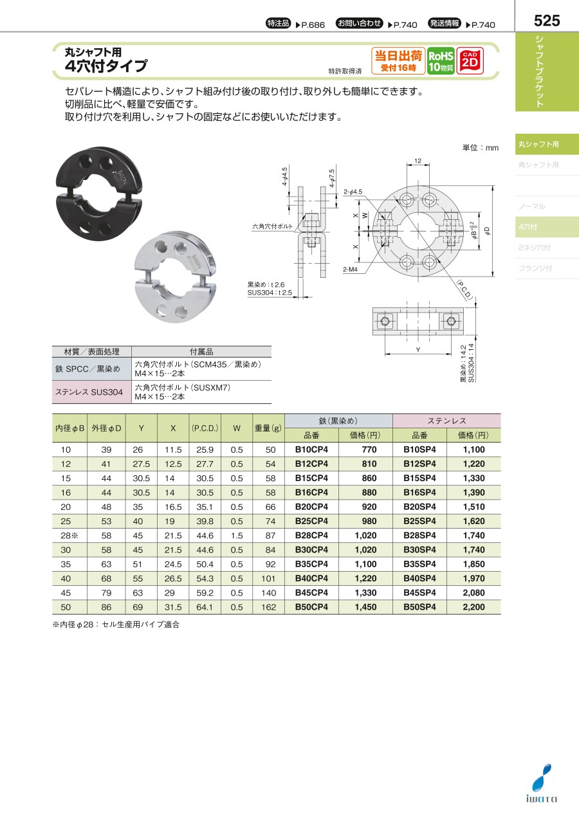
Task: Switch to the ノーマル side tab
Action: [x=547, y=206]
